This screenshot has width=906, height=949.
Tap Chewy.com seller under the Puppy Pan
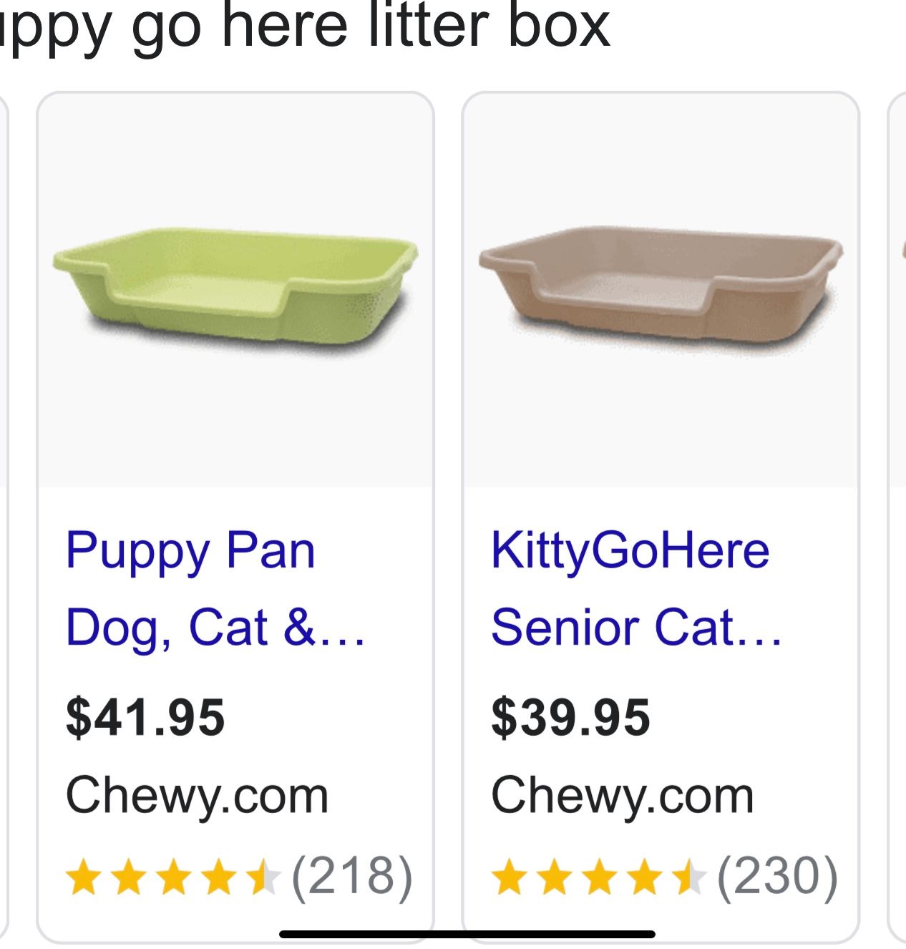pos(197,795)
